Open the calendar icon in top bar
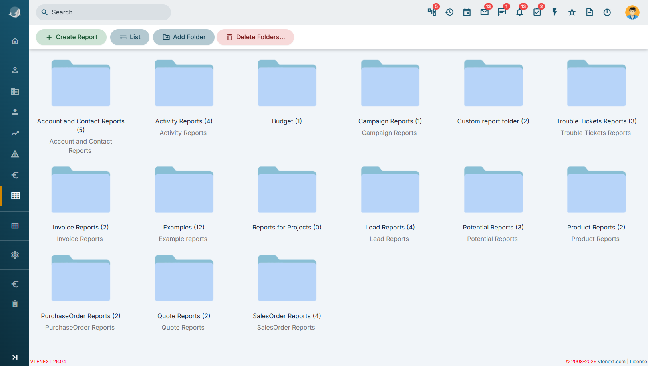The image size is (648, 366). click(467, 12)
